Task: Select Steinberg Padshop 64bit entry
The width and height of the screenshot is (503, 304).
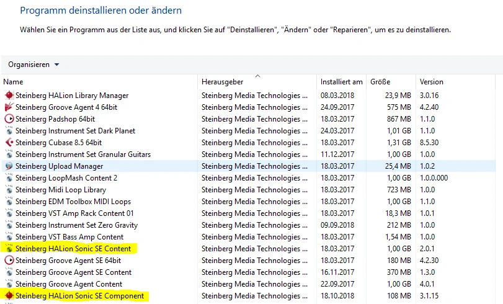Action: click(x=55, y=119)
